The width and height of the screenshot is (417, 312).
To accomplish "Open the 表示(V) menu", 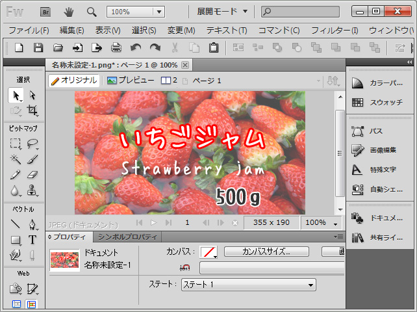I will pos(108,31).
